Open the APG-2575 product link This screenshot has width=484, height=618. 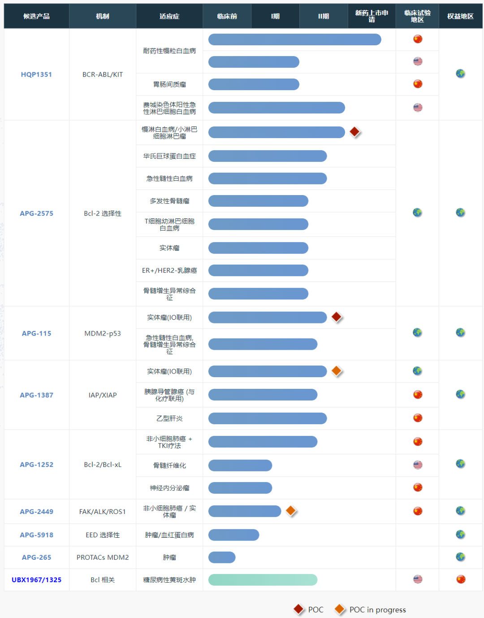(36, 213)
